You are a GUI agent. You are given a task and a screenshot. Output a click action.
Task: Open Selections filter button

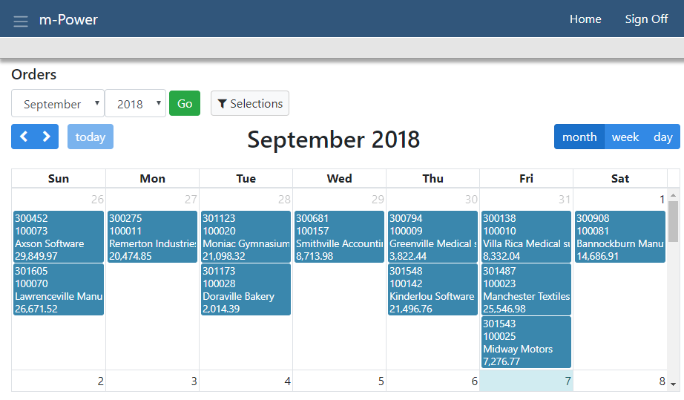point(250,104)
